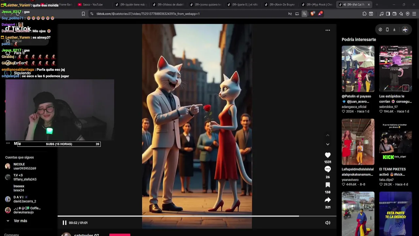Switch to the parte 8 el niño tab
419x236 pixels.
click(243, 5)
